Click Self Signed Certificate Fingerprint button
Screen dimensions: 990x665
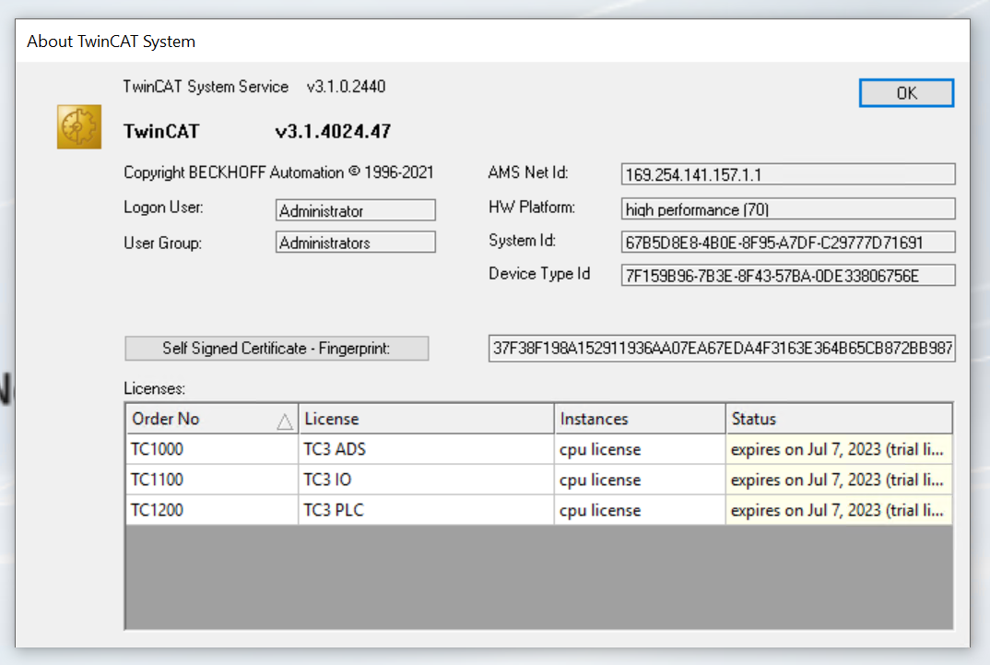click(x=277, y=348)
